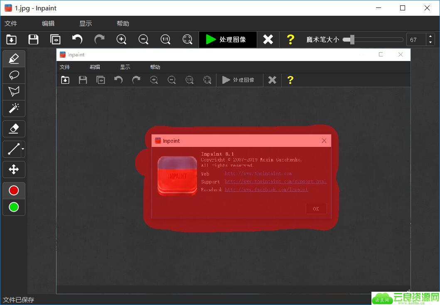Viewport: 440px width, 305px height.
Task: Fit the image to the window
Action: tap(187, 39)
